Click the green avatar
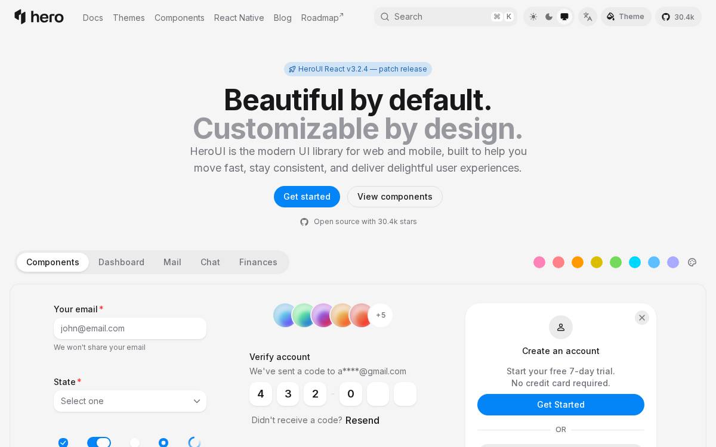The width and height of the screenshot is (716, 447). [304, 315]
